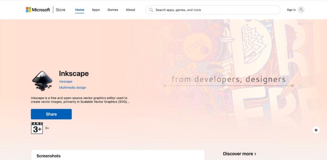Open the Multimedia design category link
The height and width of the screenshot is (160, 327).
pyautogui.click(x=72, y=87)
